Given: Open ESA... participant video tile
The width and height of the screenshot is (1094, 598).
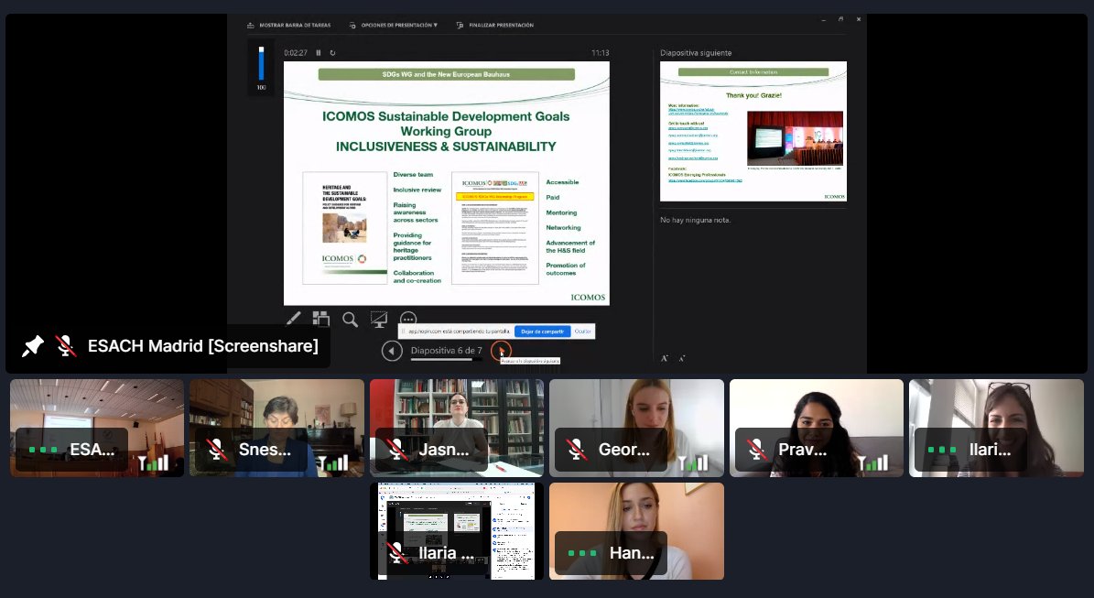Looking at the screenshot, I should [x=97, y=429].
